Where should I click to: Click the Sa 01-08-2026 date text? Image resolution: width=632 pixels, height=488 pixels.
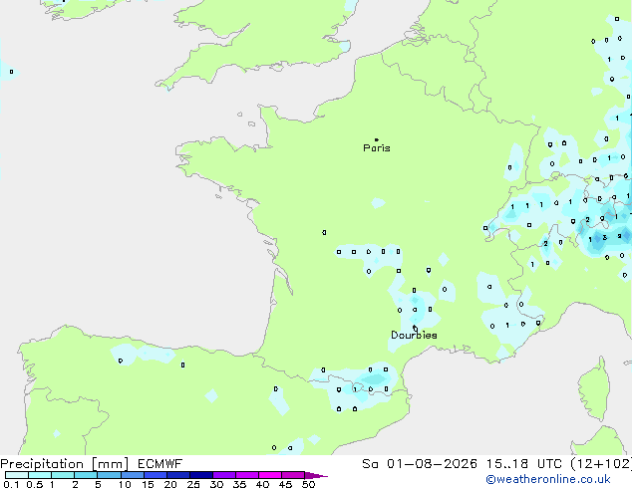tap(420, 464)
